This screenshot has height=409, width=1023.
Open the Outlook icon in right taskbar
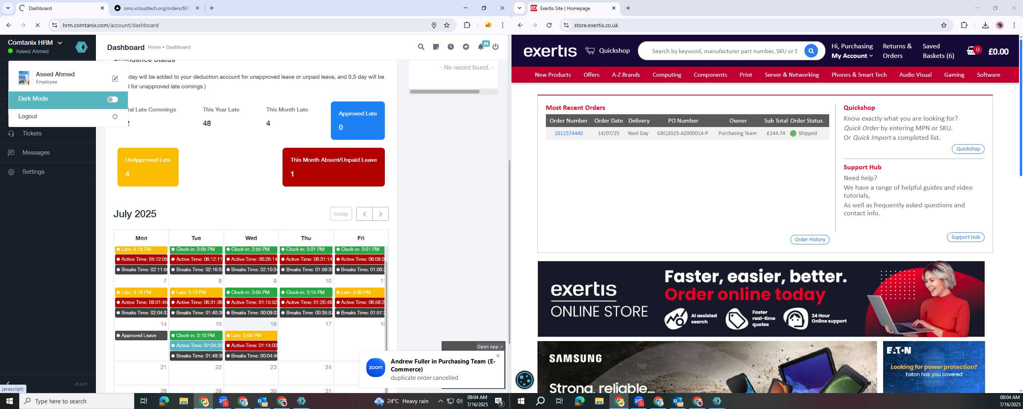tap(678, 401)
